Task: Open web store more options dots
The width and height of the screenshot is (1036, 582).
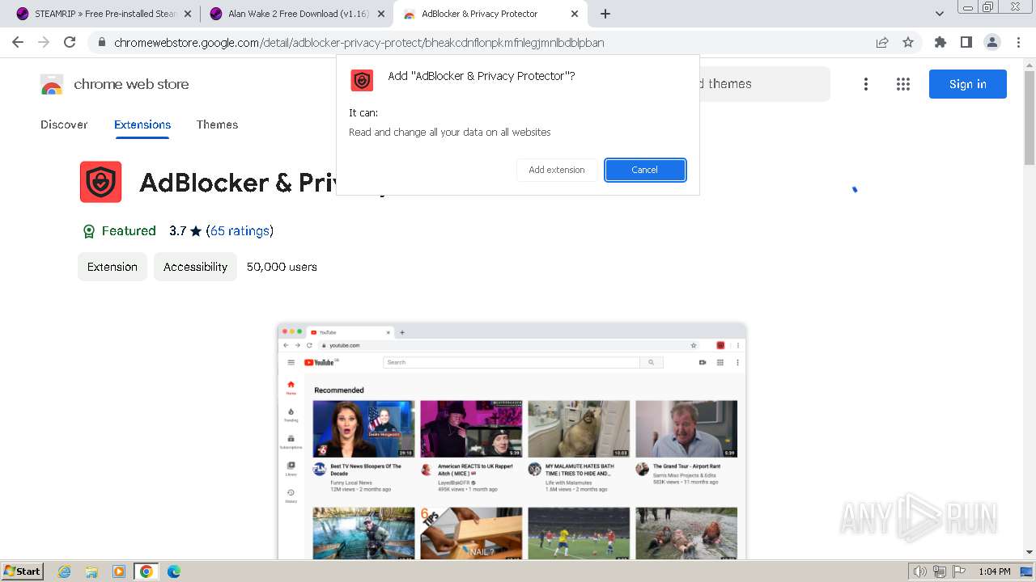Action: (866, 84)
